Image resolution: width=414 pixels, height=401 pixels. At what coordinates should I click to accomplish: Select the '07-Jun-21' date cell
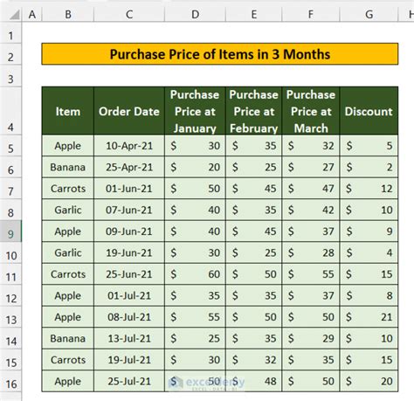point(129,210)
